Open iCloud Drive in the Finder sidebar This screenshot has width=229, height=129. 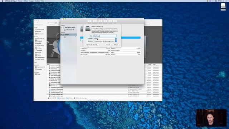click(39, 29)
